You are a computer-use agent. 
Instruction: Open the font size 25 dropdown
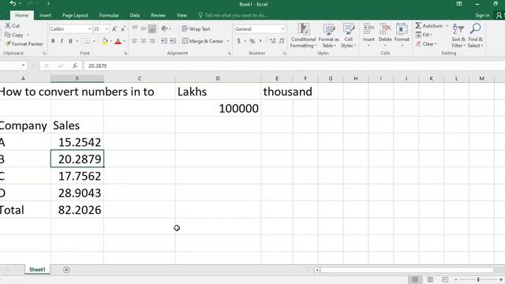point(107,29)
